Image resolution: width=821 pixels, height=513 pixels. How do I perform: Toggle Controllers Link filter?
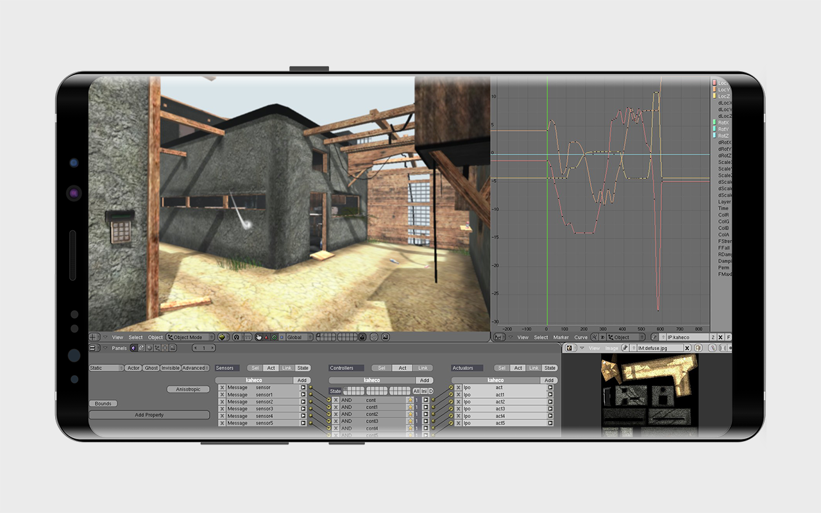click(x=423, y=368)
